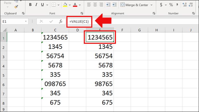Confirm formula entry checkmark

pyautogui.click(x=51, y=21)
